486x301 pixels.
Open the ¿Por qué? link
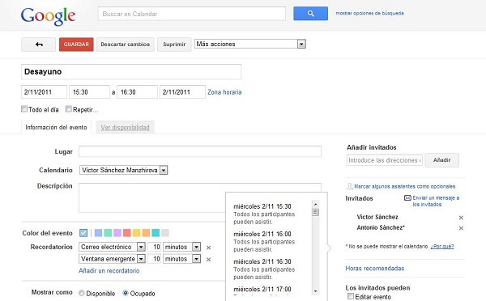442,247
